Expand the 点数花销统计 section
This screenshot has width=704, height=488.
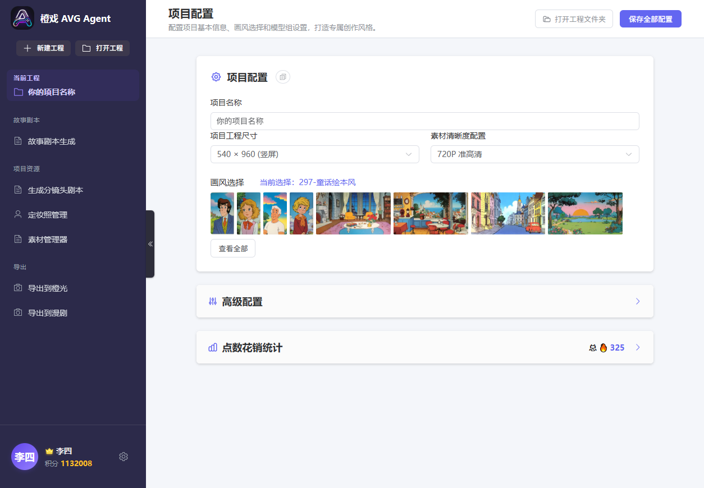(x=425, y=347)
